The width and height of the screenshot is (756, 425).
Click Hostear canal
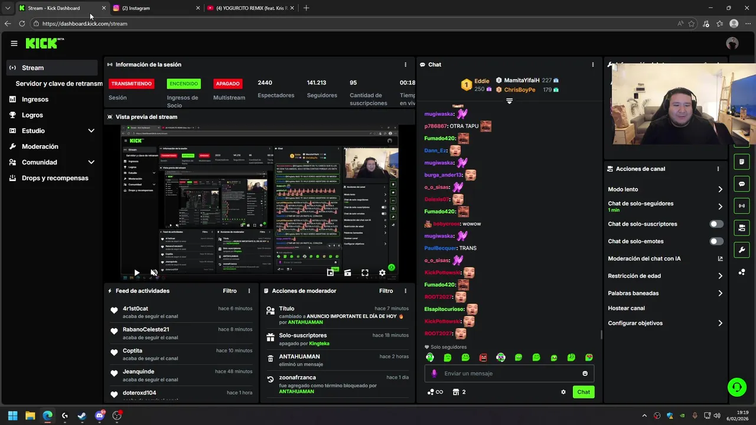pyautogui.click(x=626, y=308)
